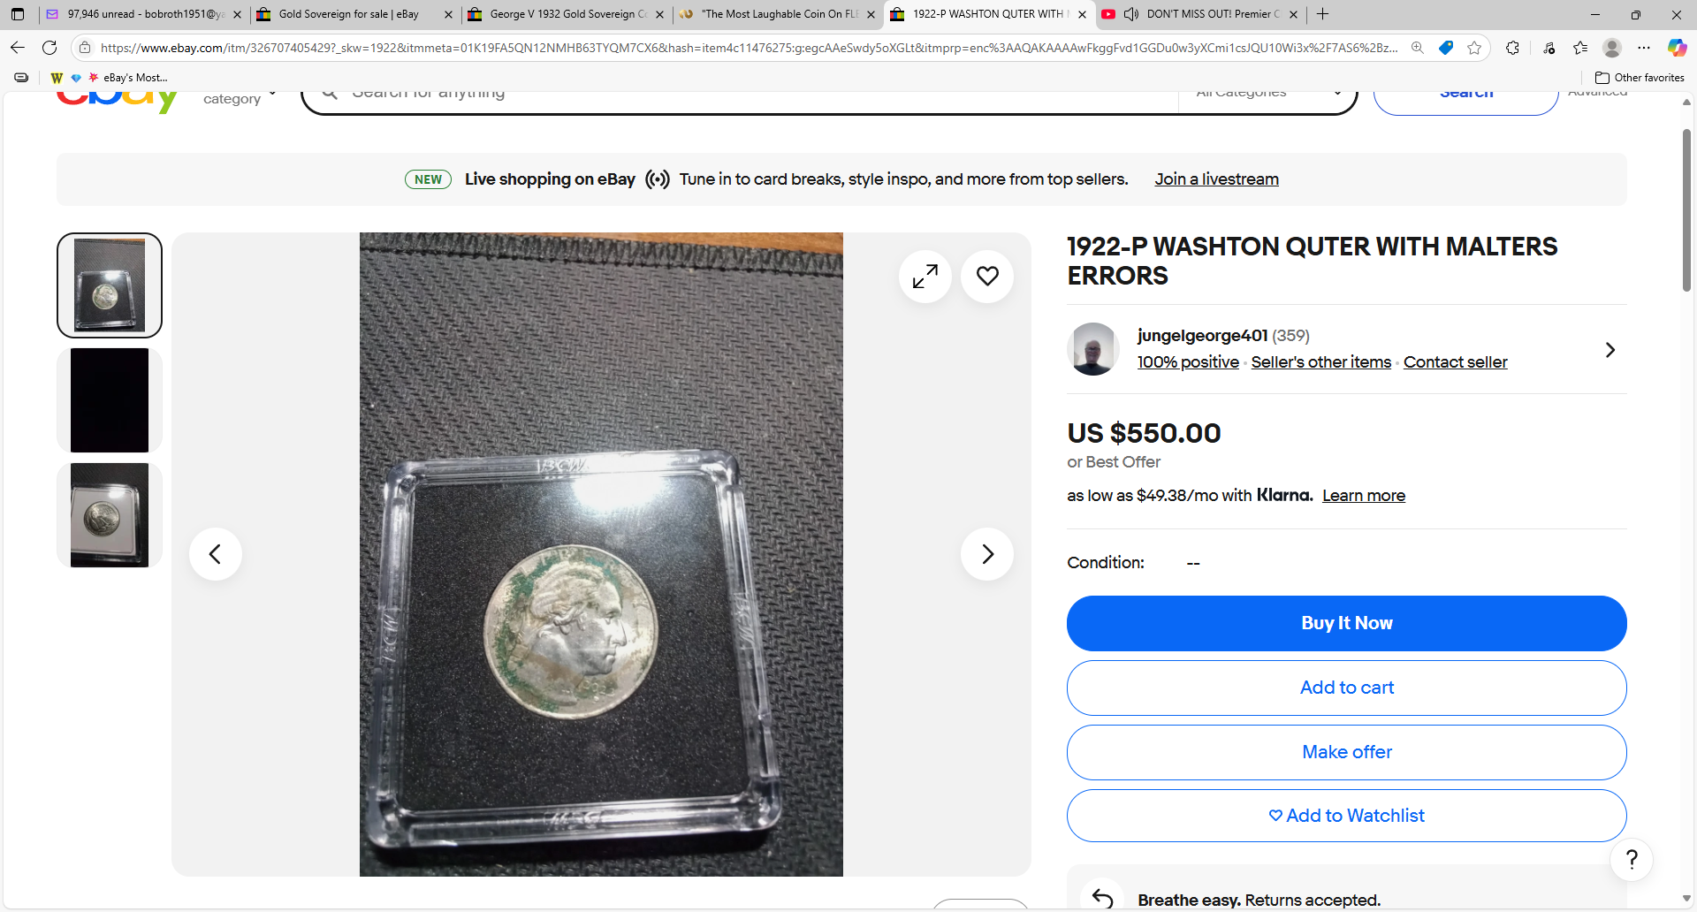
Task: Switch to George V 1932 Gold Sovereign tab
Action: (567, 14)
